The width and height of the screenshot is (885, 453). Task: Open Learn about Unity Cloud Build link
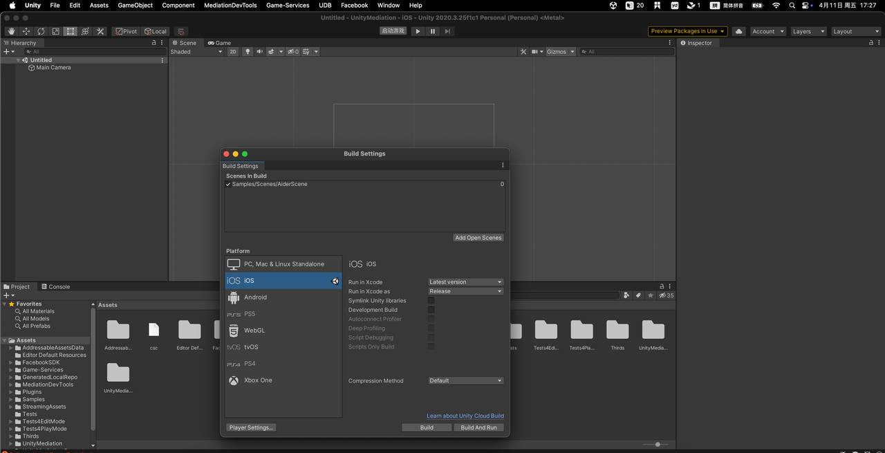[x=465, y=416]
